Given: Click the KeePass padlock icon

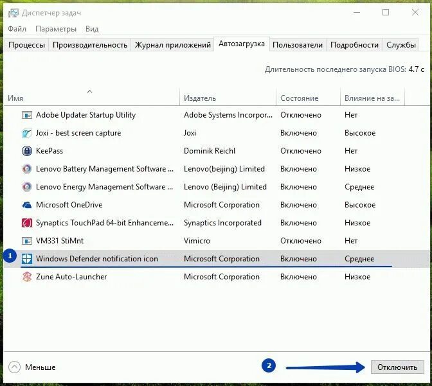Looking at the screenshot, I should [27, 151].
